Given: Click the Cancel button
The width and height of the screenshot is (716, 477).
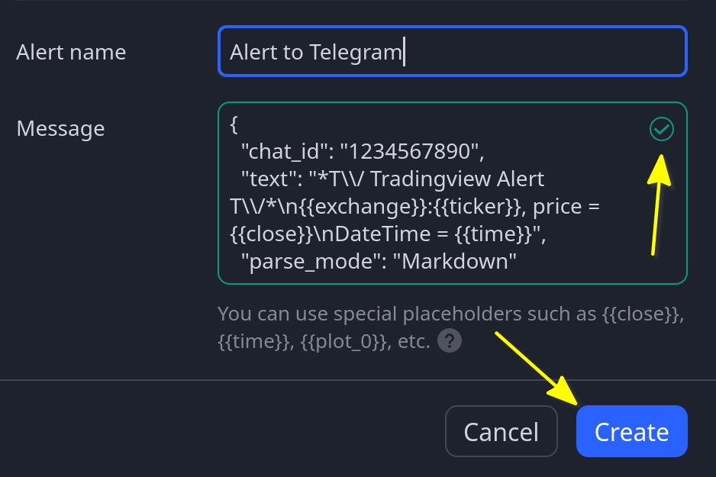Looking at the screenshot, I should pyautogui.click(x=501, y=431).
